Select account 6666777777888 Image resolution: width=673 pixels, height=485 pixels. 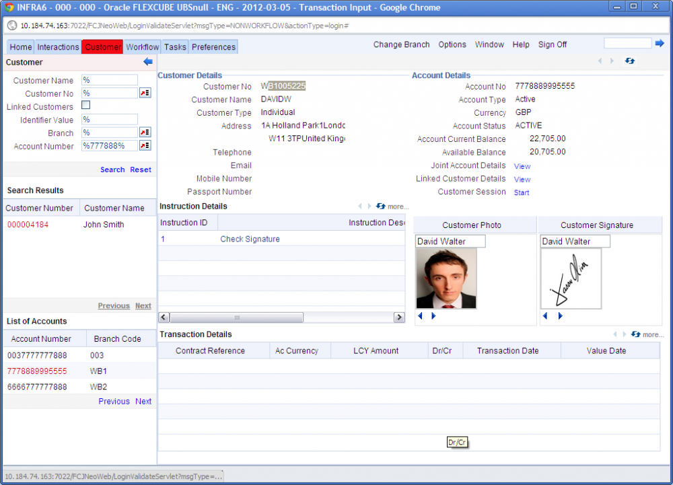[37, 387]
